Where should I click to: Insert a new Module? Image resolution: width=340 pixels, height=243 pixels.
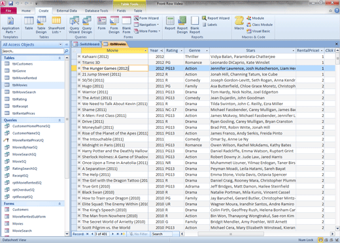click(255, 18)
